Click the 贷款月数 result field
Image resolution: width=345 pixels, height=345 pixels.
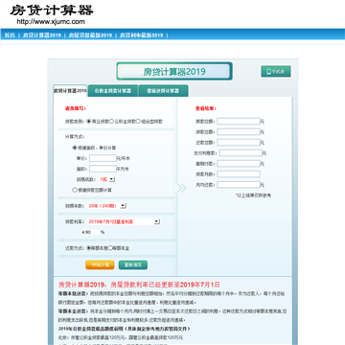[239, 174]
